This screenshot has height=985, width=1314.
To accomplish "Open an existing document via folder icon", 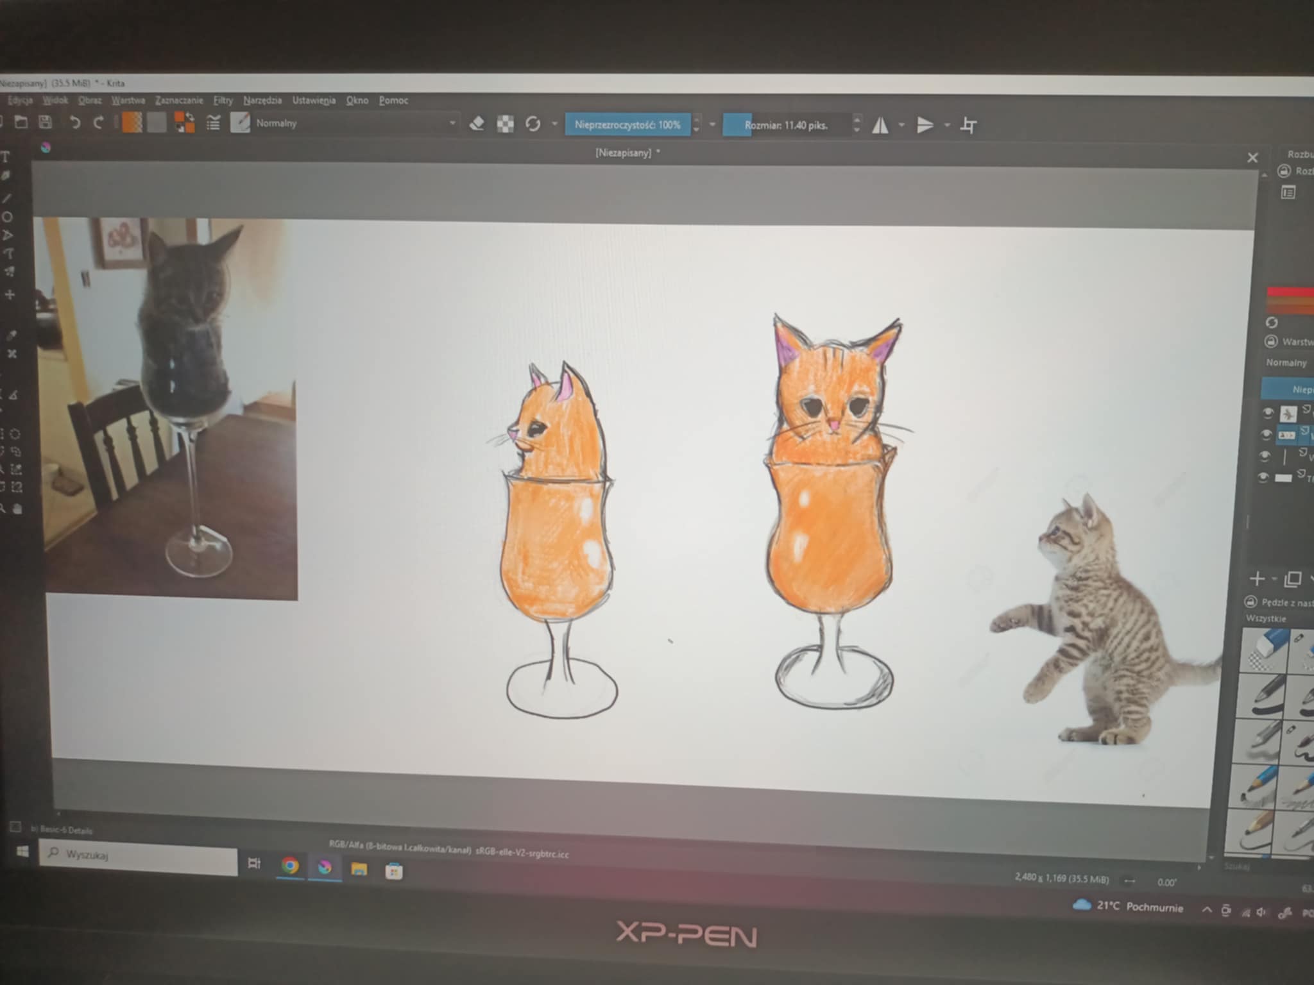I will click(21, 122).
